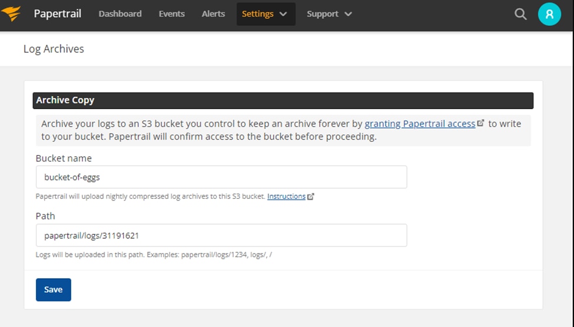Click the Papertrail bird logo icon
This screenshot has width=574, height=327.
[x=11, y=14]
